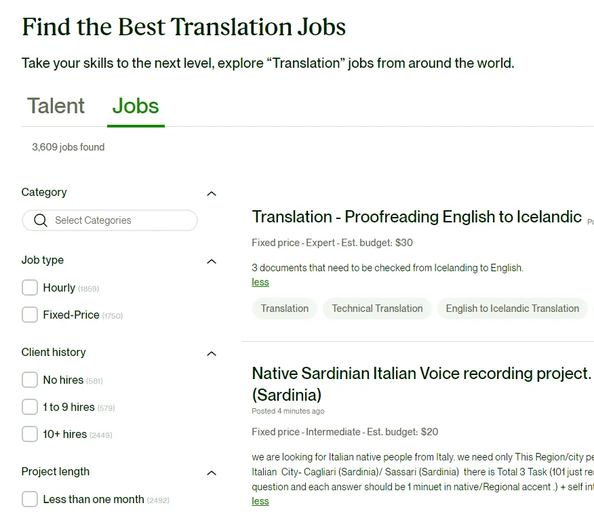Switch to the Talent tab
This screenshot has width=594, height=516.
pos(55,106)
